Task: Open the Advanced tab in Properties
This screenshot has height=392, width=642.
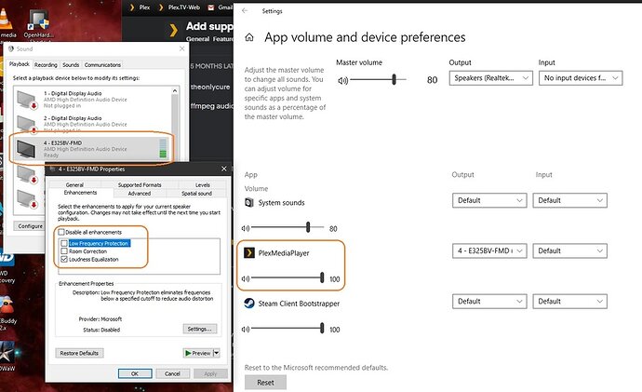Action: point(140,193)
